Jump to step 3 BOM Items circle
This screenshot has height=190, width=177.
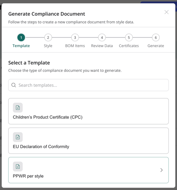(75, 38)
